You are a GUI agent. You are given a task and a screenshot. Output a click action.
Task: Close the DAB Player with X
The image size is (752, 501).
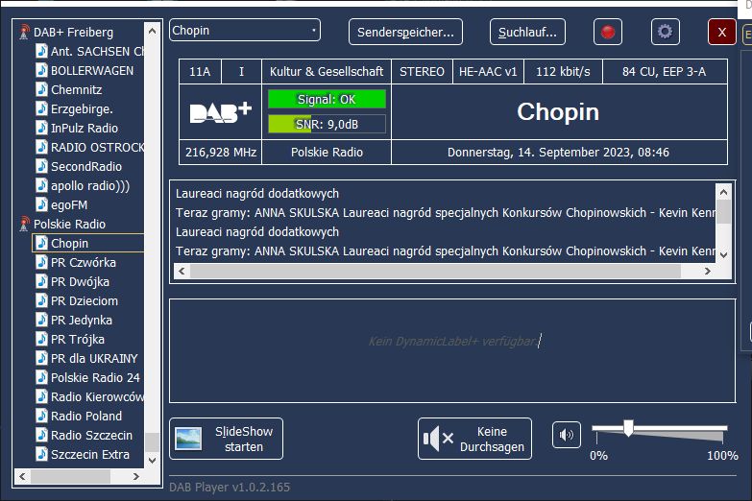point(722,32)
